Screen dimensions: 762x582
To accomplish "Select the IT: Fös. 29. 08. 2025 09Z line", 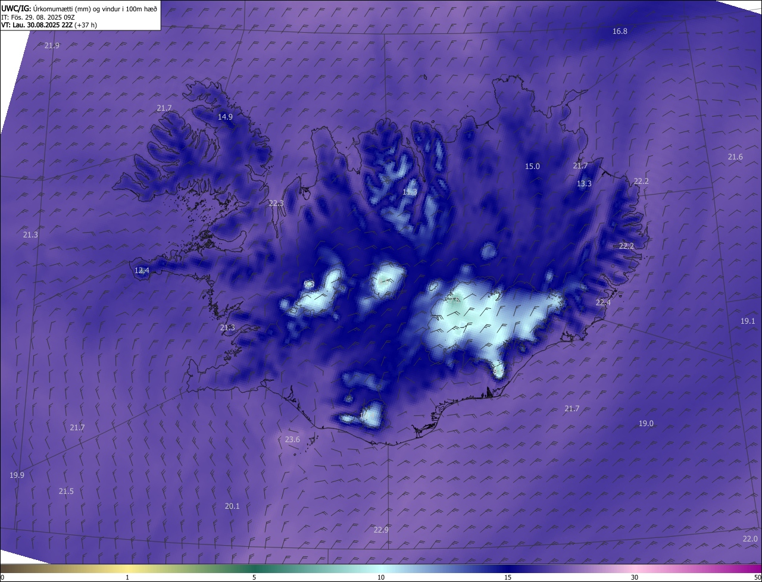I will pyautogui.click(x=38, y=17).
